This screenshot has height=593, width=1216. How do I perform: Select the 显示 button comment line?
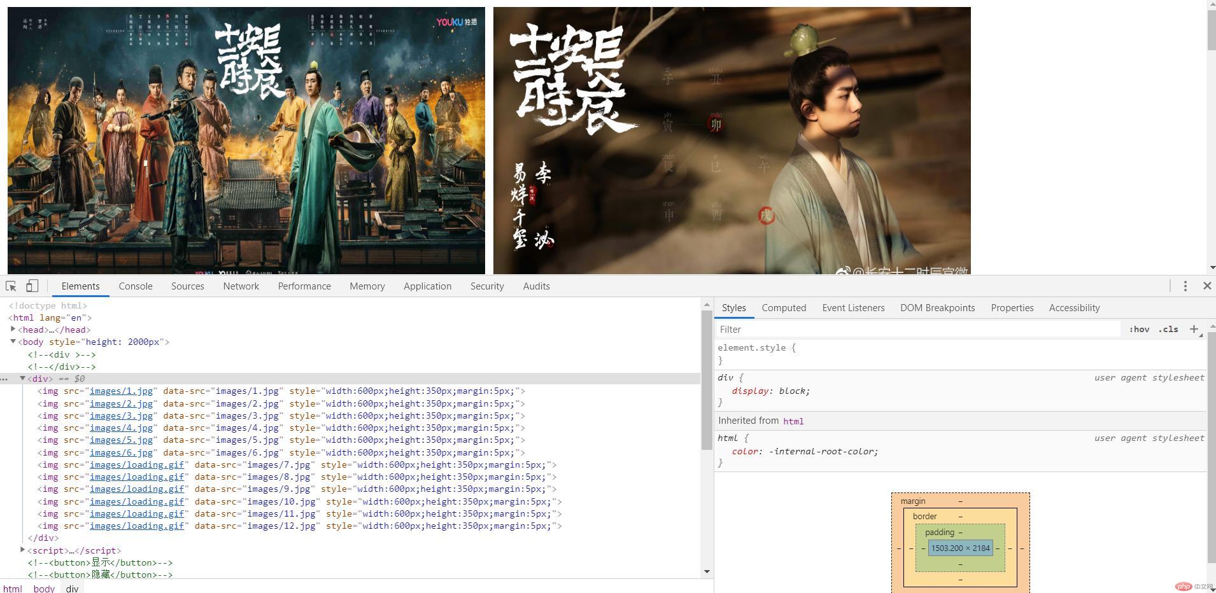click(x=100, y=562)
